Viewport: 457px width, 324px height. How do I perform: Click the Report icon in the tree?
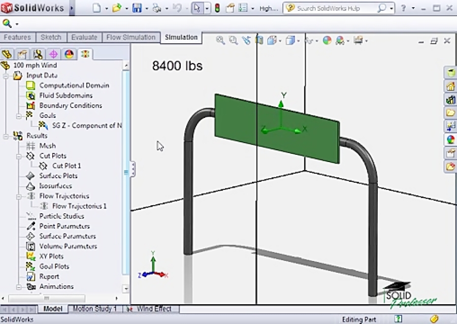31,276
